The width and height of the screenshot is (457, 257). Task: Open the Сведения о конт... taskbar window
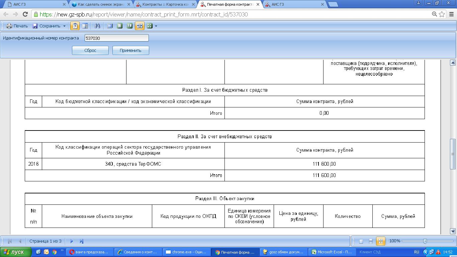(138, 252)
